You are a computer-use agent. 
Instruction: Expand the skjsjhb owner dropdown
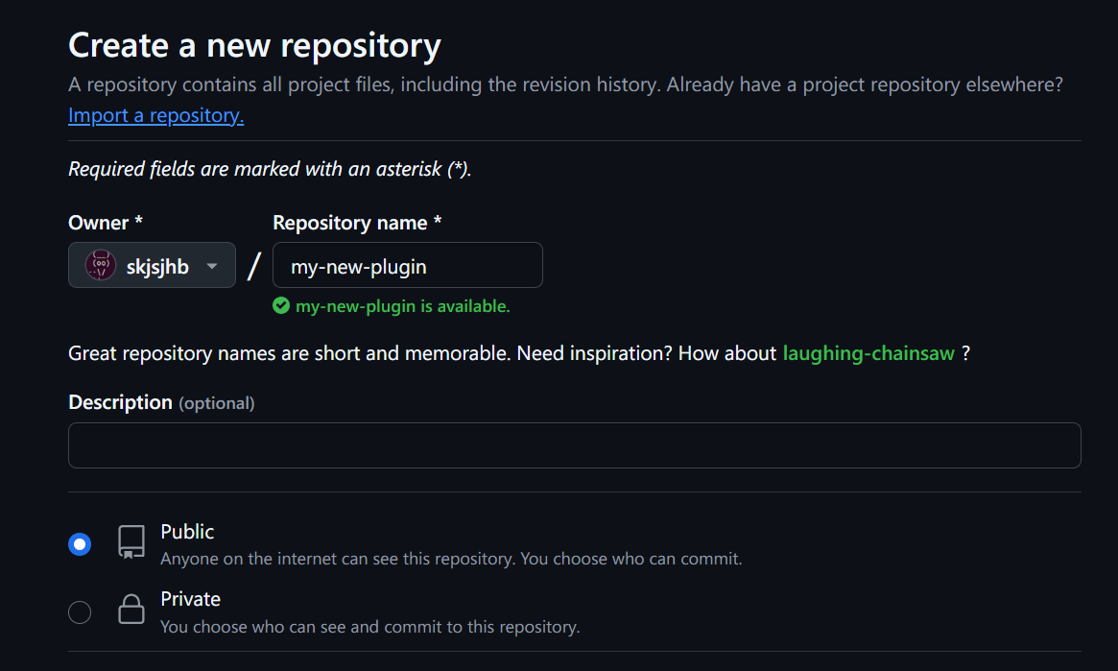pyautogui.click(x=152, y=265)
